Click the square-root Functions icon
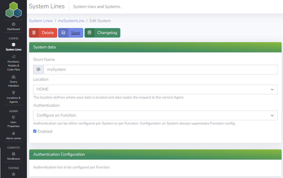The image size is (283, 178). point(14,57)
